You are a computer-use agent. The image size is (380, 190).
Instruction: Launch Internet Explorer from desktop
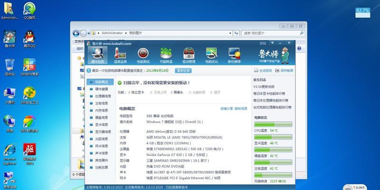click(9, 154)
